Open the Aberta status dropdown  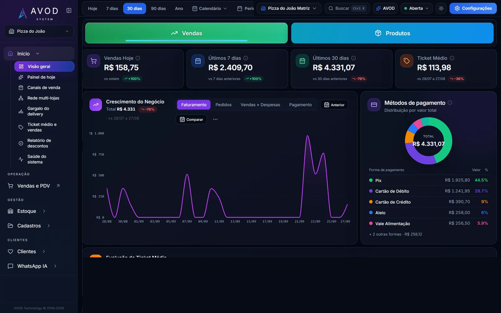416,8
